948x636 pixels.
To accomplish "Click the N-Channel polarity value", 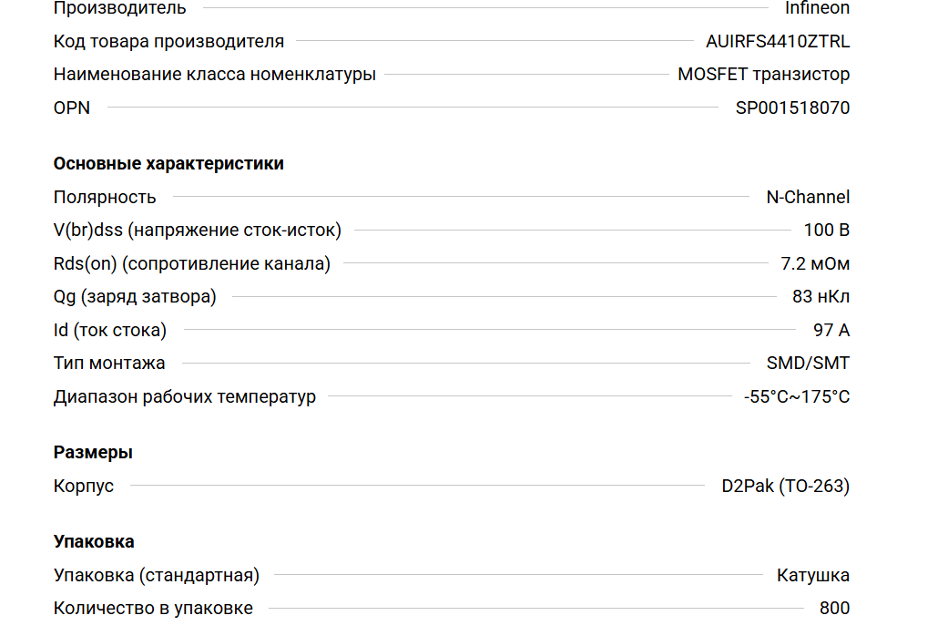I will click(x=808, y=197).
